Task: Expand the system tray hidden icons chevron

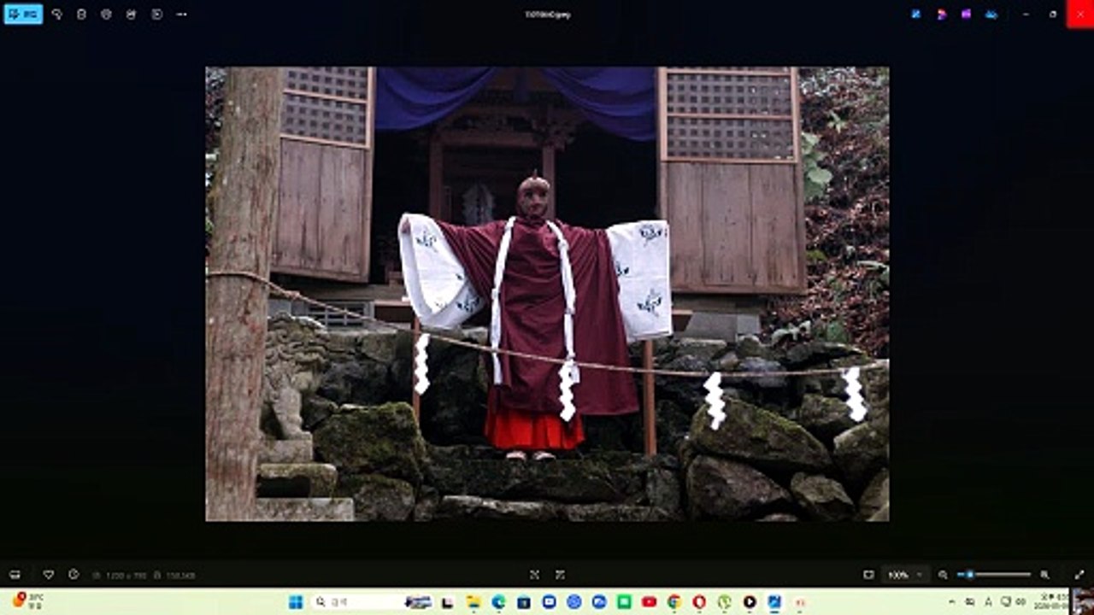Action: [952, 602]
